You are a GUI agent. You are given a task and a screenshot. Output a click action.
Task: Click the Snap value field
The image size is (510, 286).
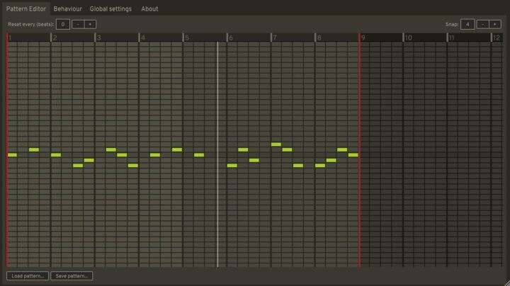[x=467, y=24]
